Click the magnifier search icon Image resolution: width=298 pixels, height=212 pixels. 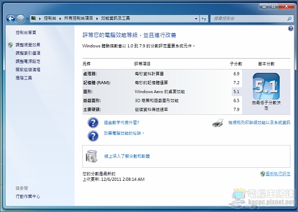tap(289, 19)
